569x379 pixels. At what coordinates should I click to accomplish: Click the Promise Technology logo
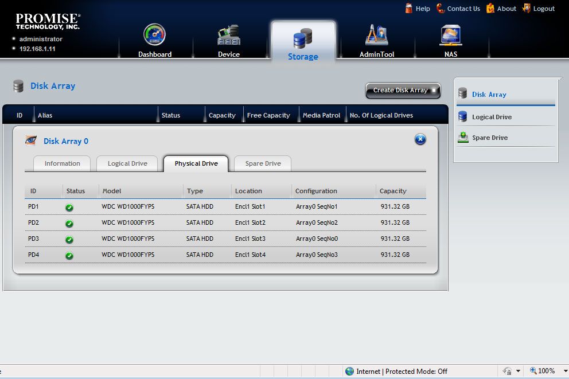coord(48,21)
